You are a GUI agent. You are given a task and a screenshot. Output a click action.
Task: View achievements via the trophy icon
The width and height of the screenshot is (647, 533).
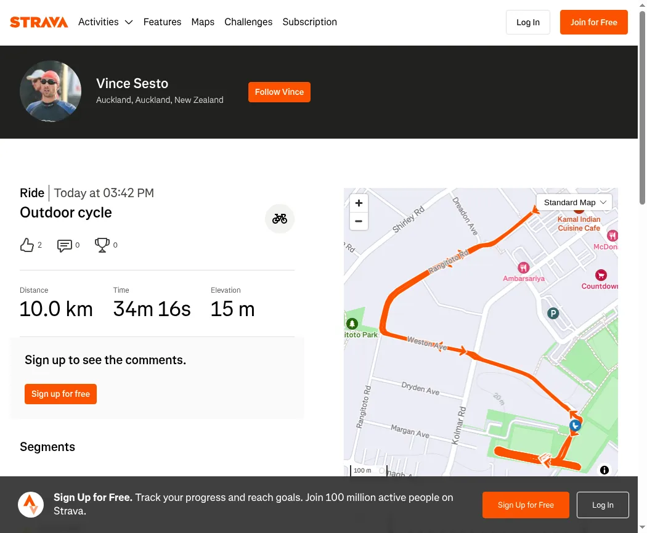click(102, 245)
